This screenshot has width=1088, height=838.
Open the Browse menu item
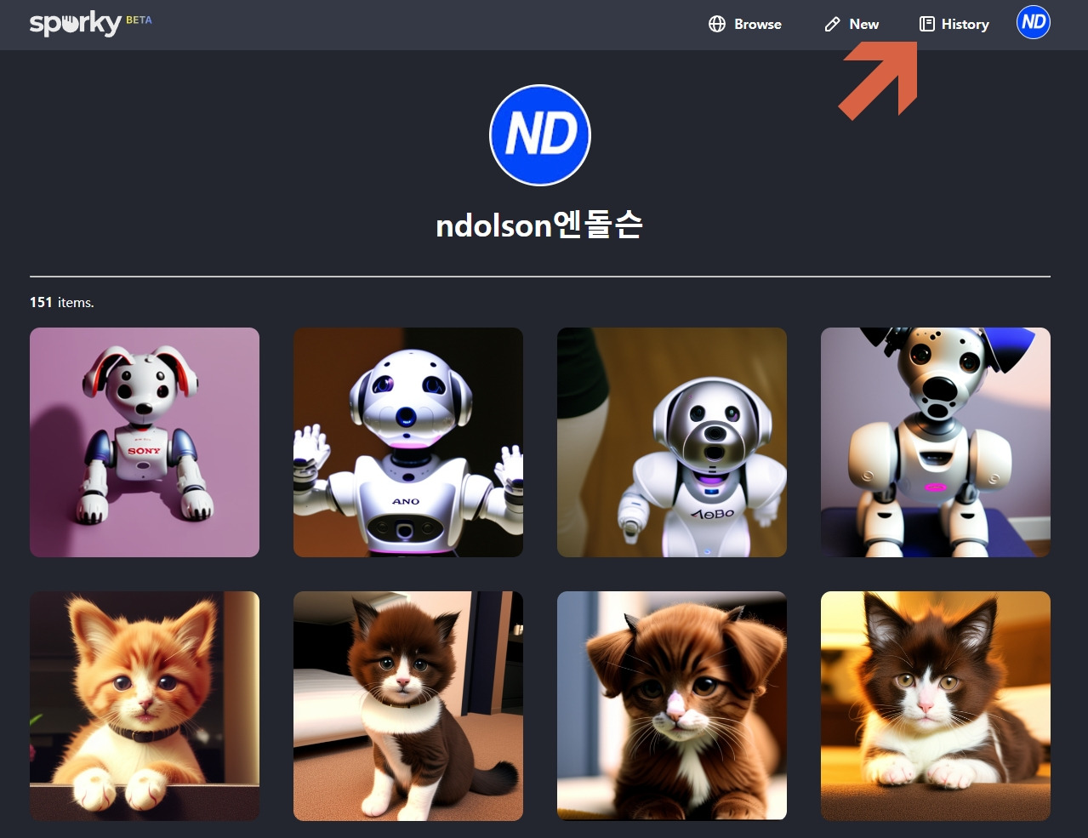tap(745, 24)
